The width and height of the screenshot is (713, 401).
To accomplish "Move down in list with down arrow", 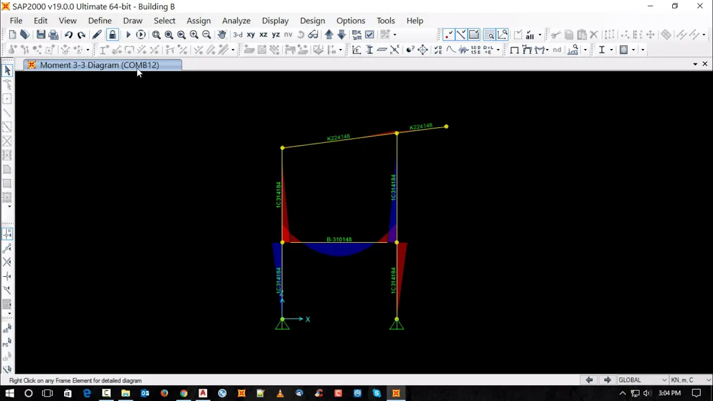I will pos(341,35).
